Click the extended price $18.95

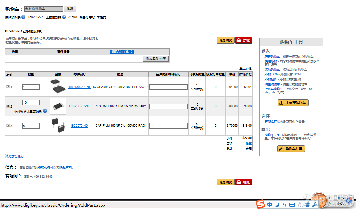click(x=247, y=125)
